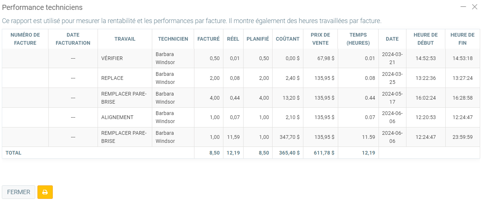Select the HEURE DE FIN column header

462,39
